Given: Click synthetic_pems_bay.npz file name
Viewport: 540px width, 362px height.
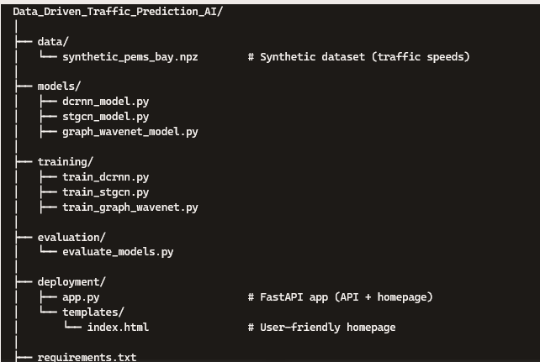Looking at the screenshot, I should tap(130, 57).
